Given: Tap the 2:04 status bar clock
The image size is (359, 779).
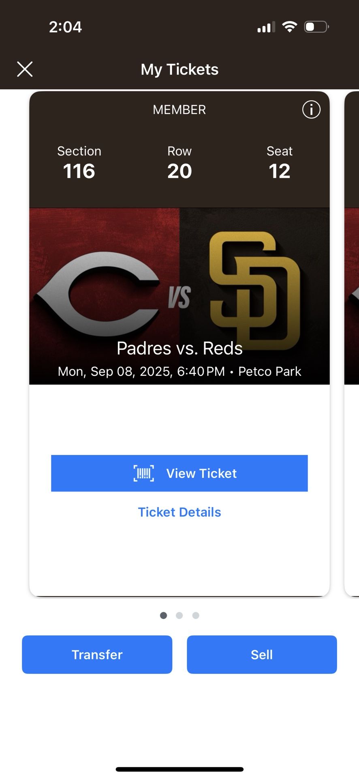Looking at the screenshot, I should (x=65, y=27).
